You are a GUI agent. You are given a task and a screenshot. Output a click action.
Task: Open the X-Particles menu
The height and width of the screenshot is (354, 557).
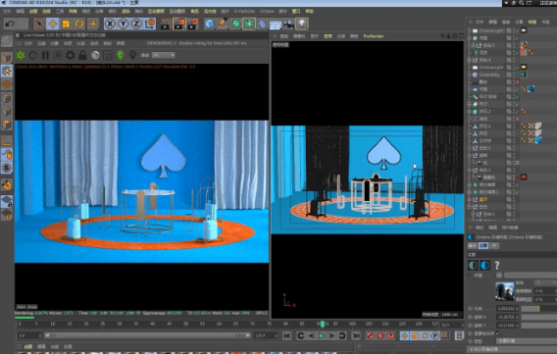coord(244,12)
